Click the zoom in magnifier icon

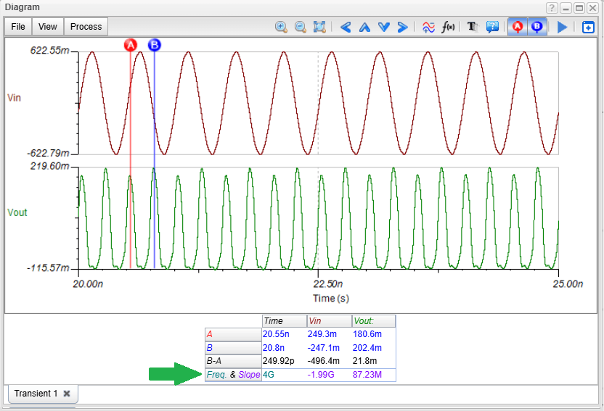[x=281, y=27]
